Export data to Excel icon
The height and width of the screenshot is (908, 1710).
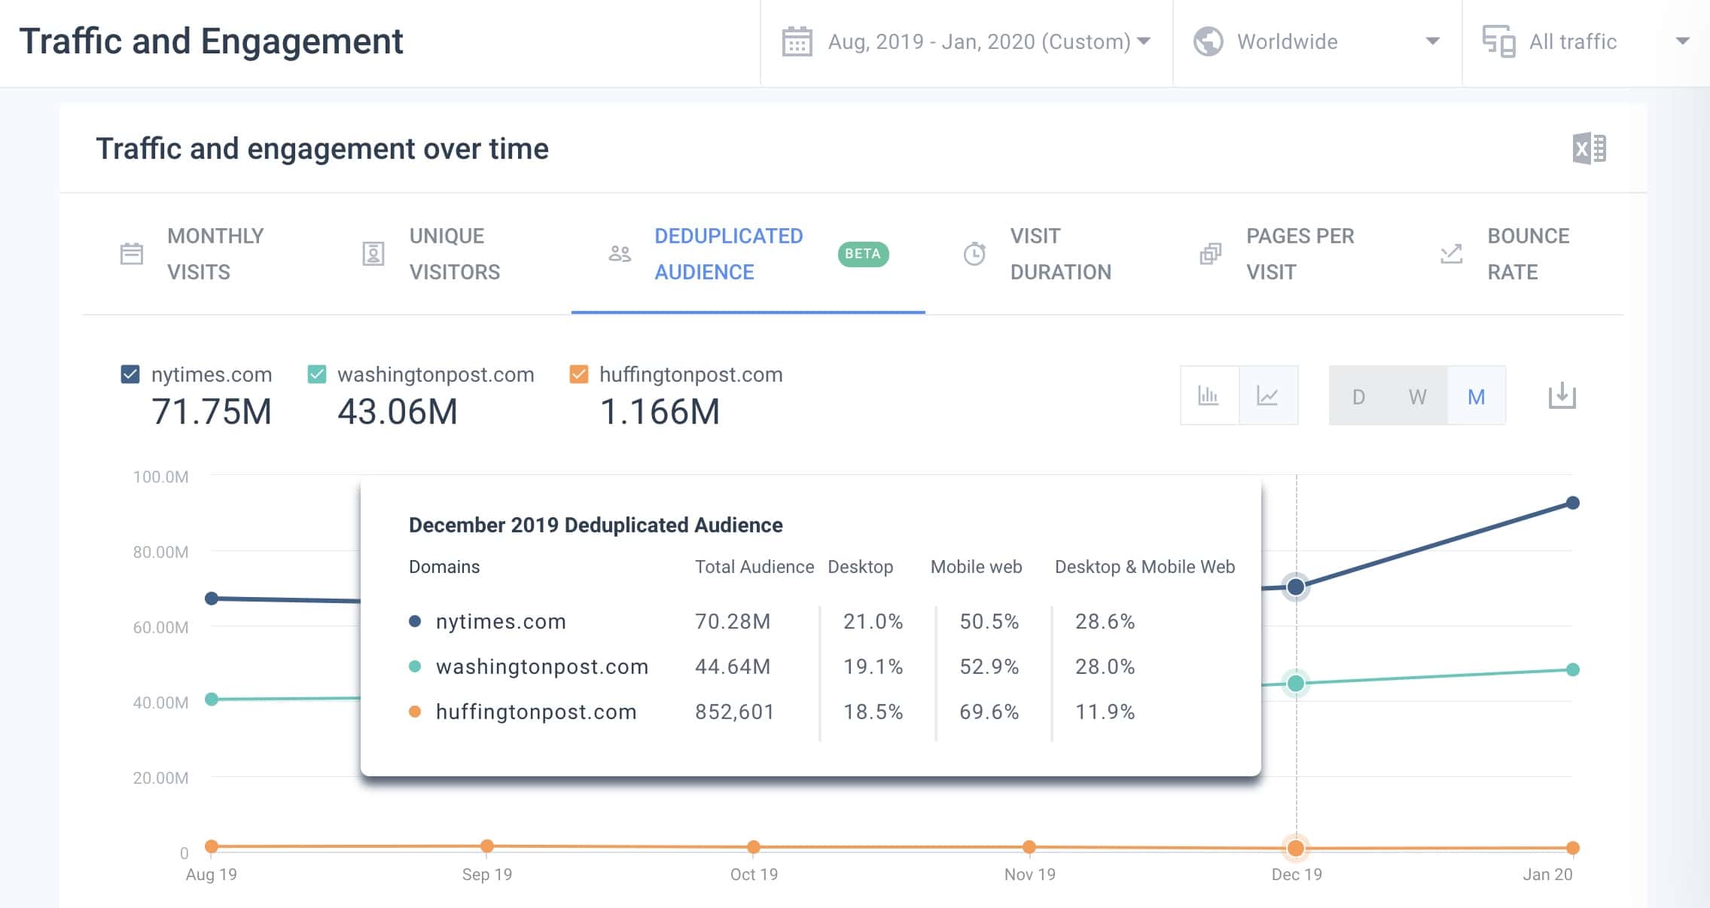click(x=1590, y=148)
